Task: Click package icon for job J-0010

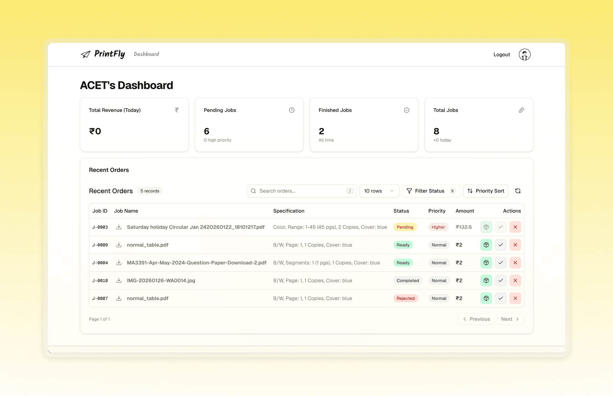Action: click(486, 280)
